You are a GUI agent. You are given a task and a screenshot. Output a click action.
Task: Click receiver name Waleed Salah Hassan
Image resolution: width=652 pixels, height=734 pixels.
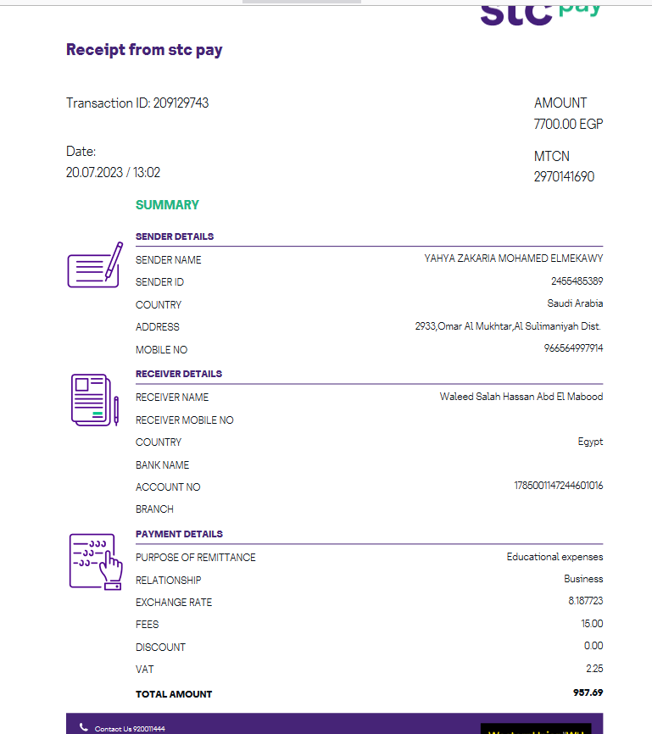point(521,397)
